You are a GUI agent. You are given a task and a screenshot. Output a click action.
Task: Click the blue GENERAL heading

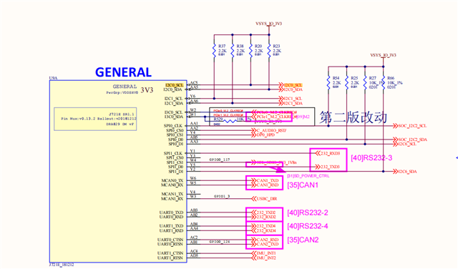pos(123,72)
